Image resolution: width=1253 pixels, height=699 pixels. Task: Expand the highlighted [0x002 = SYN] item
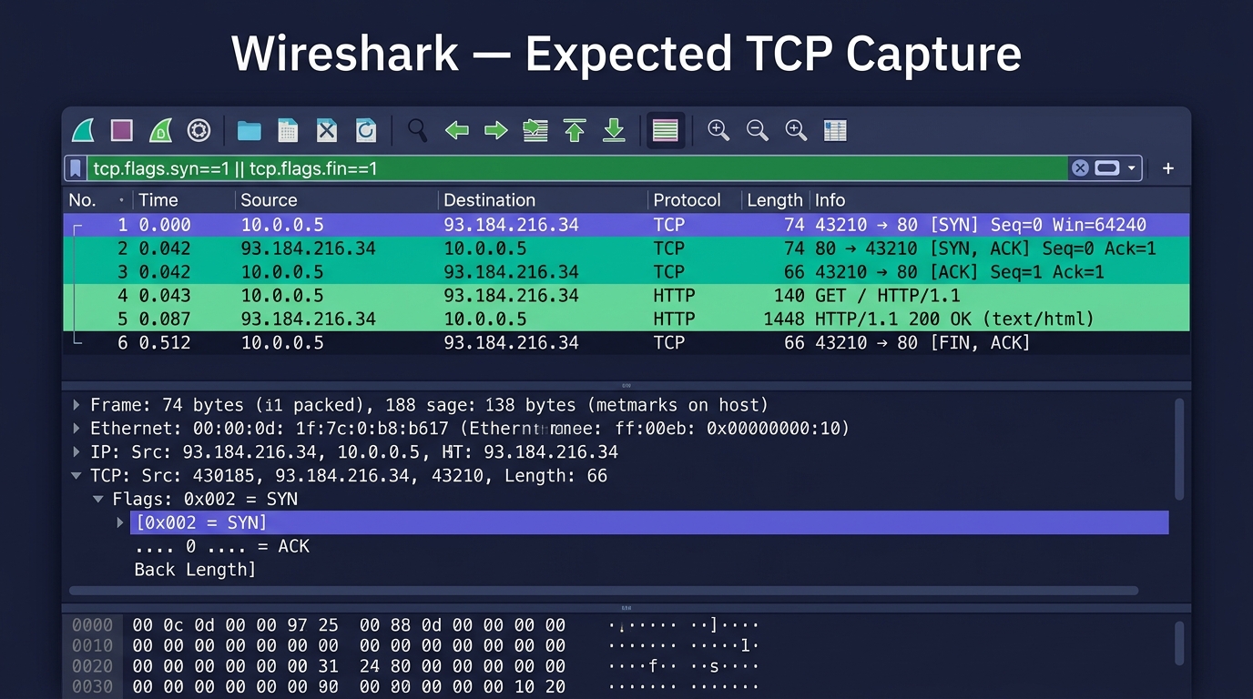[x=120, y=523]
